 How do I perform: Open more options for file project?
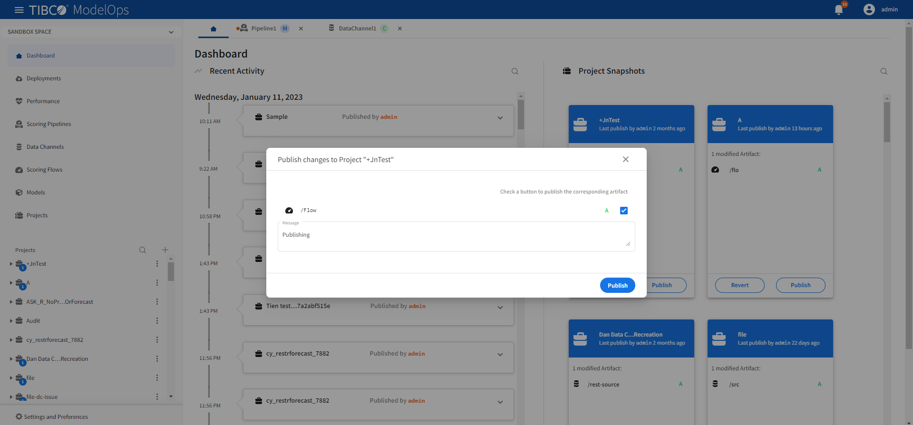pyautogui.click(x=157, y=378)
